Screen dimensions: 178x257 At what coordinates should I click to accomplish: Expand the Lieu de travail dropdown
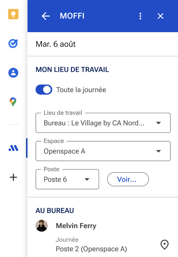click(x=103, y=123)
